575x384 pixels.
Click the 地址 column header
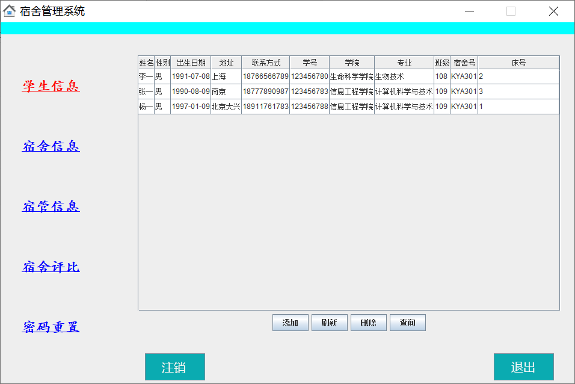[x=226, y=63]
